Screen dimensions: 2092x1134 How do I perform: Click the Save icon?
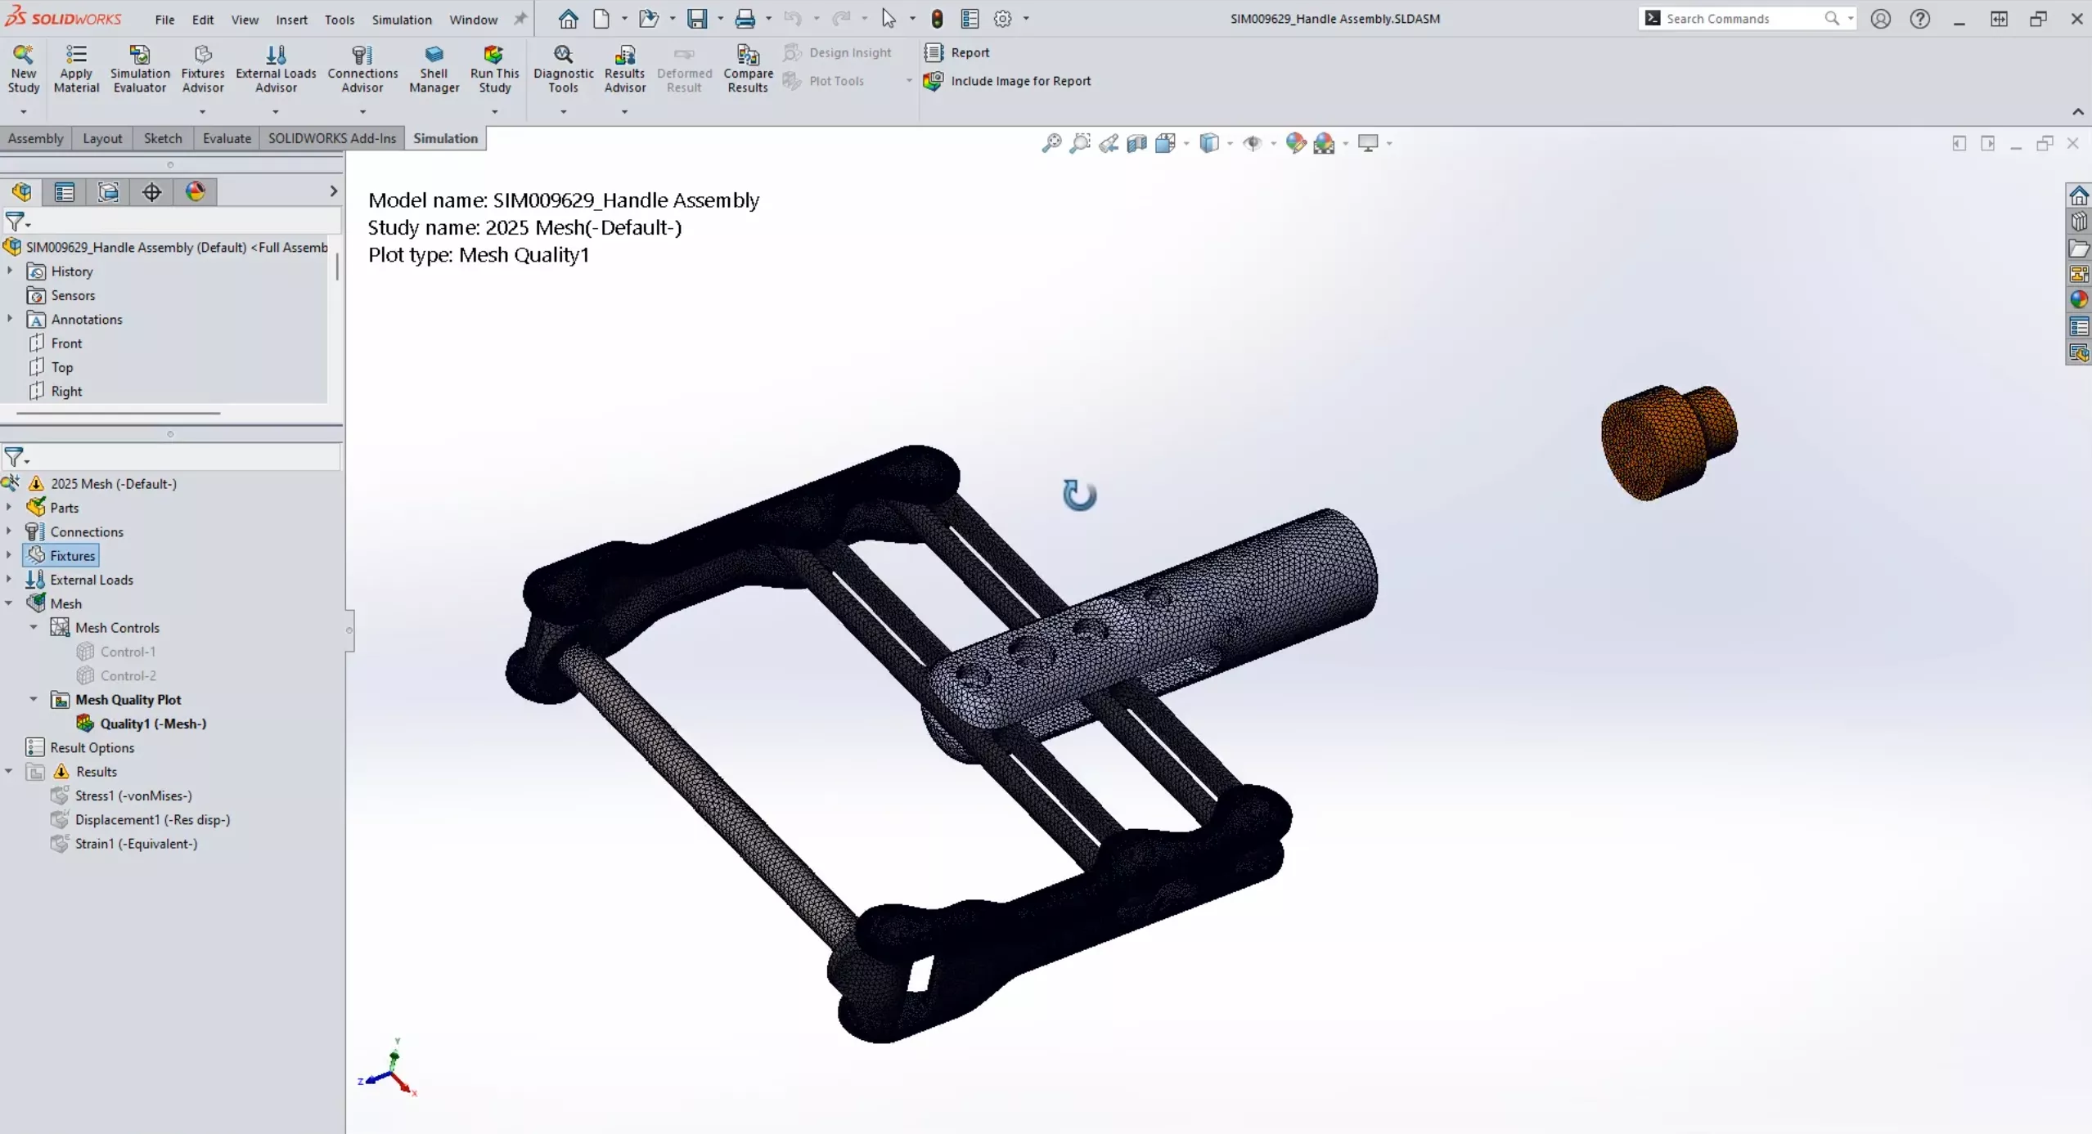[x=697, y=19]
